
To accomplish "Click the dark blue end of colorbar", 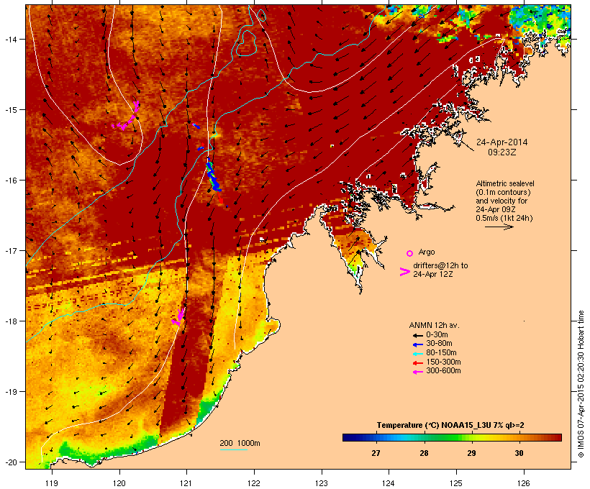I will pos(348,437).
